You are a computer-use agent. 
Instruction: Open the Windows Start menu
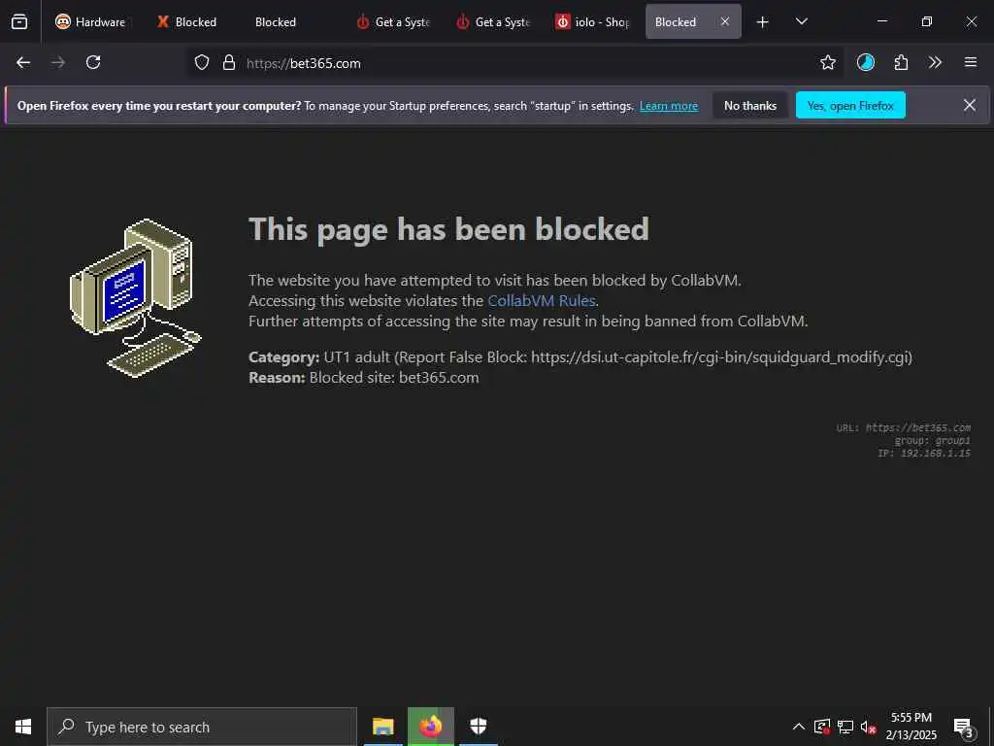23,727
